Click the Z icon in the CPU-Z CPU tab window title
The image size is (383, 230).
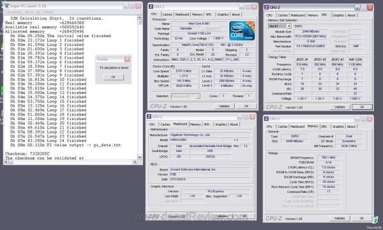[151, 6]
